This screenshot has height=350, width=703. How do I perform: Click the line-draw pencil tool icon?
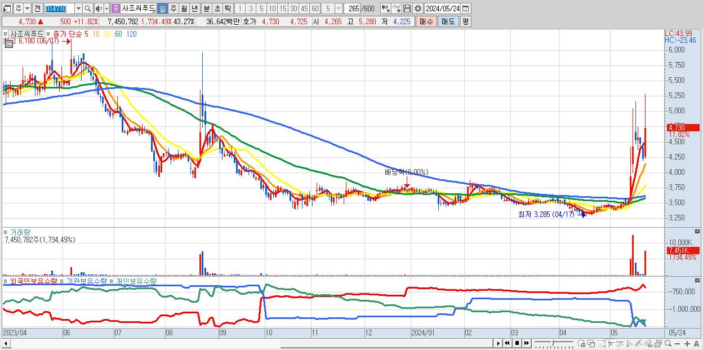(x=397, y=8)
